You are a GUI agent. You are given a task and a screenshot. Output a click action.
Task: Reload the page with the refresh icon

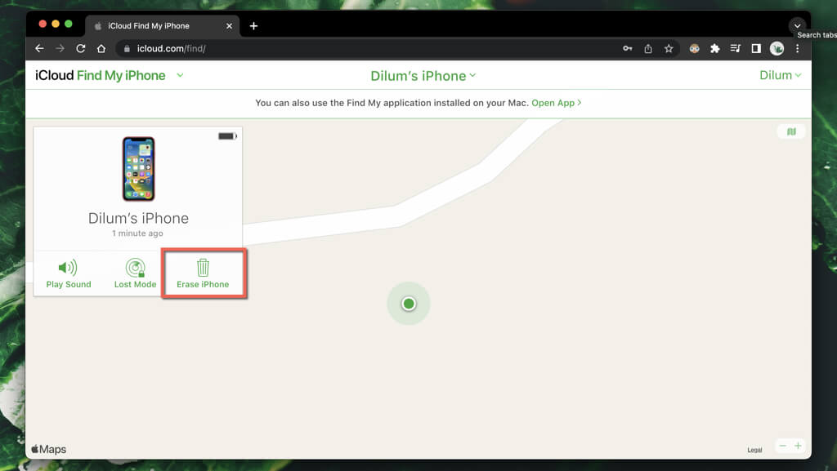tap(80, 49)
